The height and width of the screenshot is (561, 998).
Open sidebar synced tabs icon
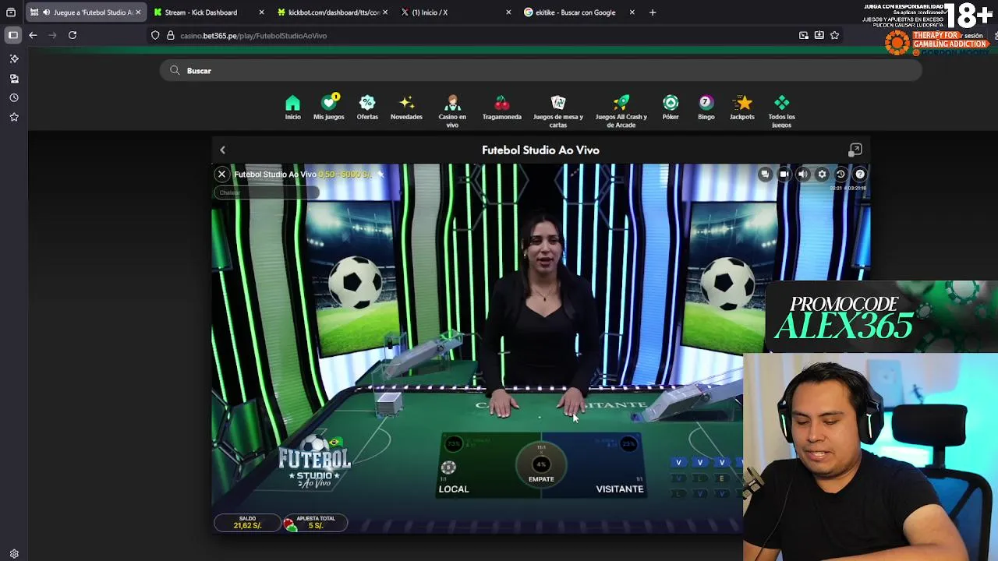coord(14,78)
